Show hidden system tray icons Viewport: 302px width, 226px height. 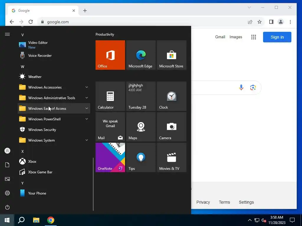250,220
